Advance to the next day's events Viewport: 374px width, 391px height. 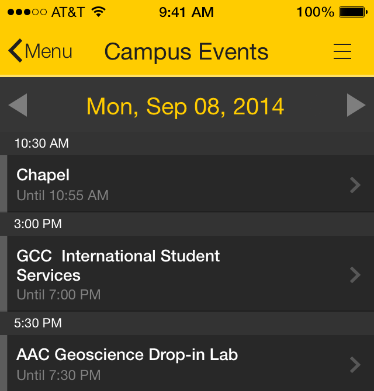click(x=356, y=105)
